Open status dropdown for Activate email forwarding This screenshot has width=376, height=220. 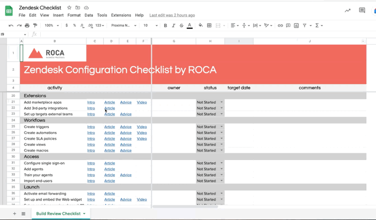pos(221,193)
